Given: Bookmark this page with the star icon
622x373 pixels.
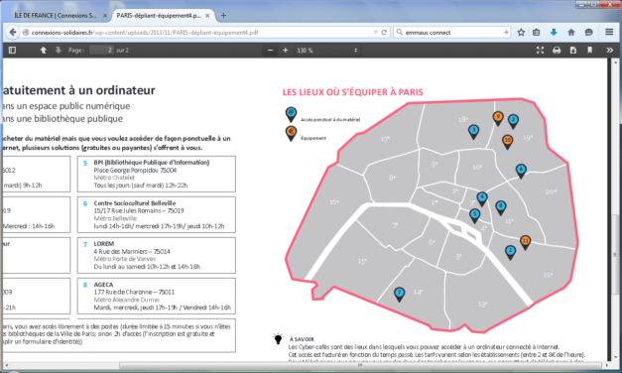Looking at the screenshot, I should coord(521,33).
